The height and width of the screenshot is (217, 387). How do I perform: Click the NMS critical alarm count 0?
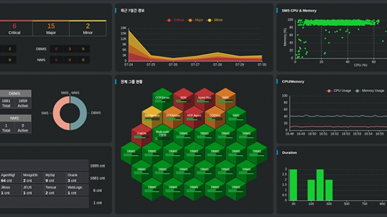(x=56, y=60)
